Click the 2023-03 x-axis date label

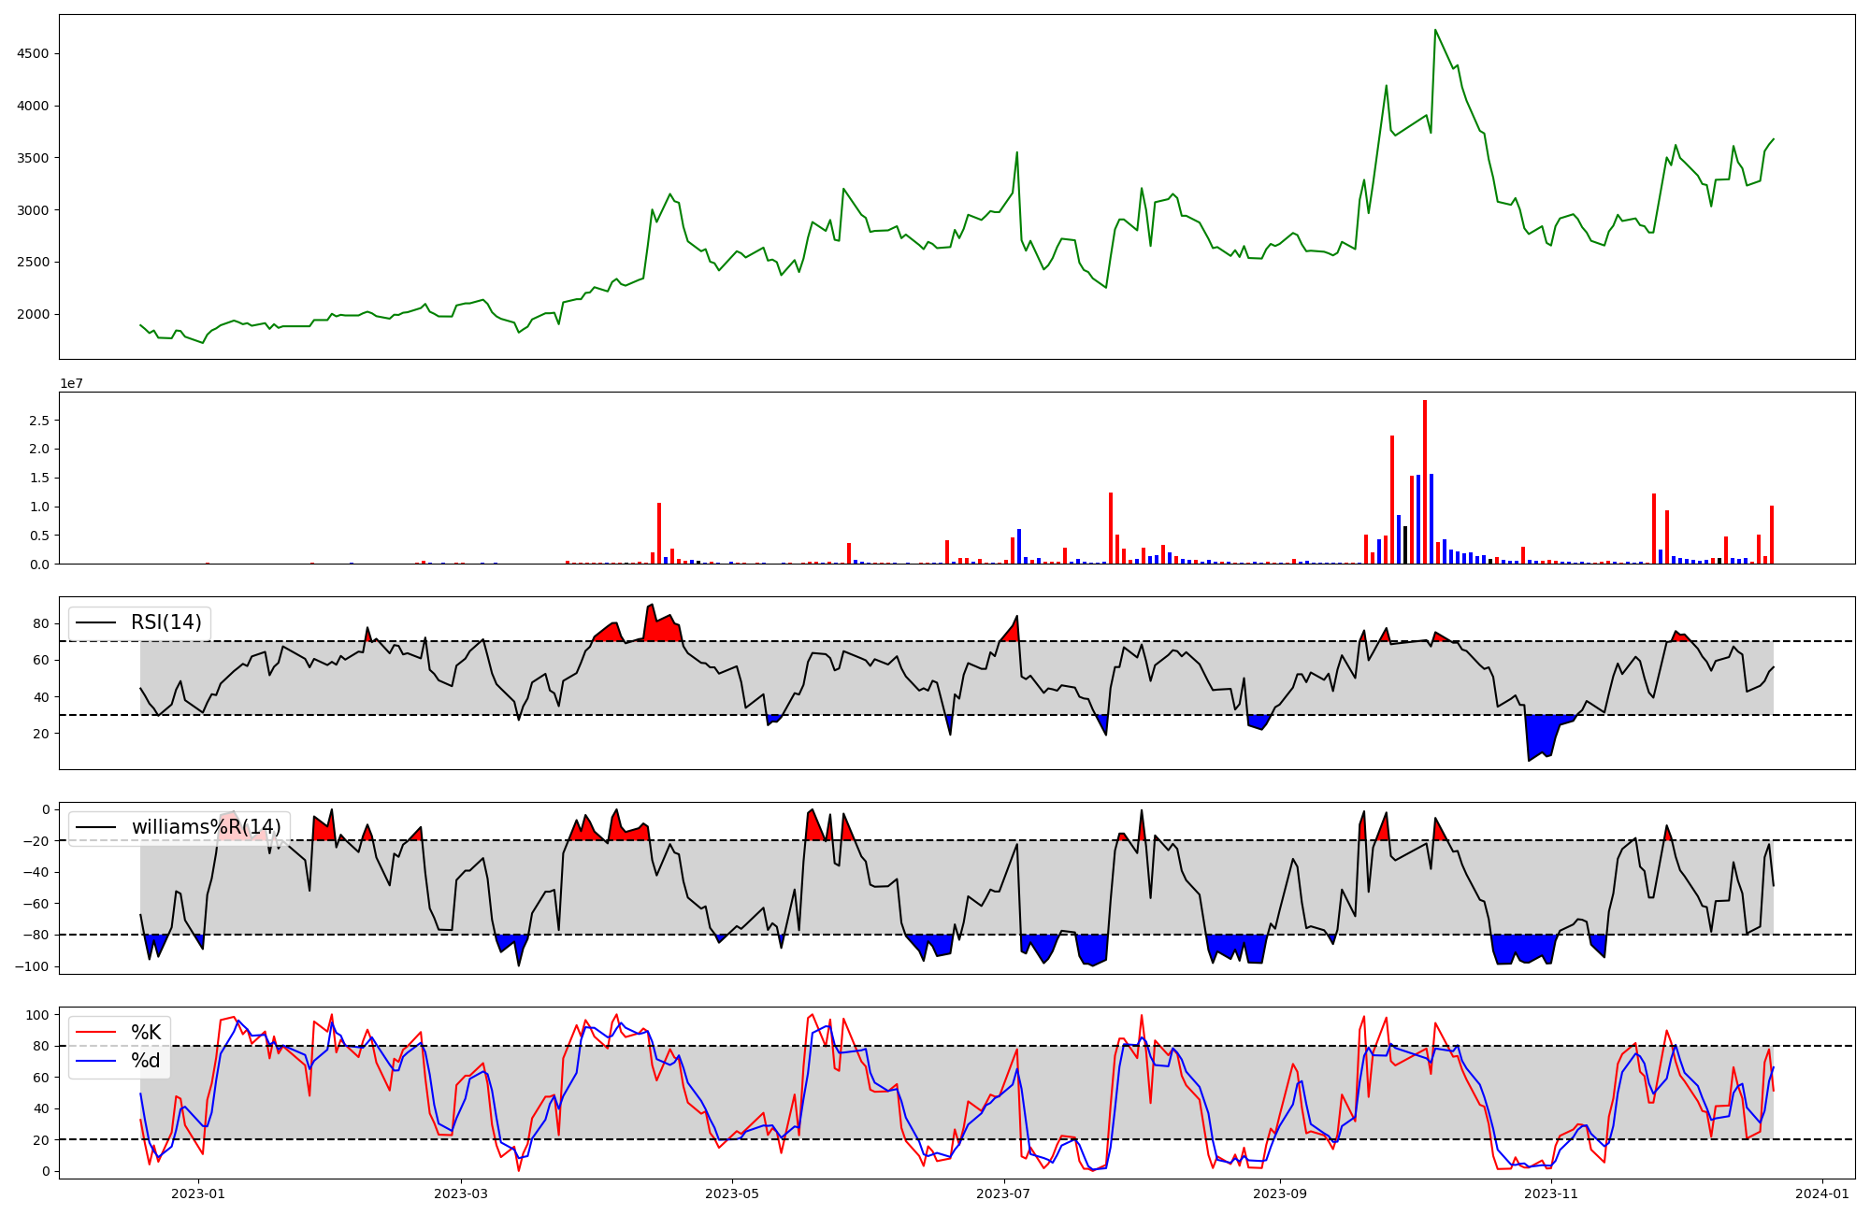[x=461, y=1194]
